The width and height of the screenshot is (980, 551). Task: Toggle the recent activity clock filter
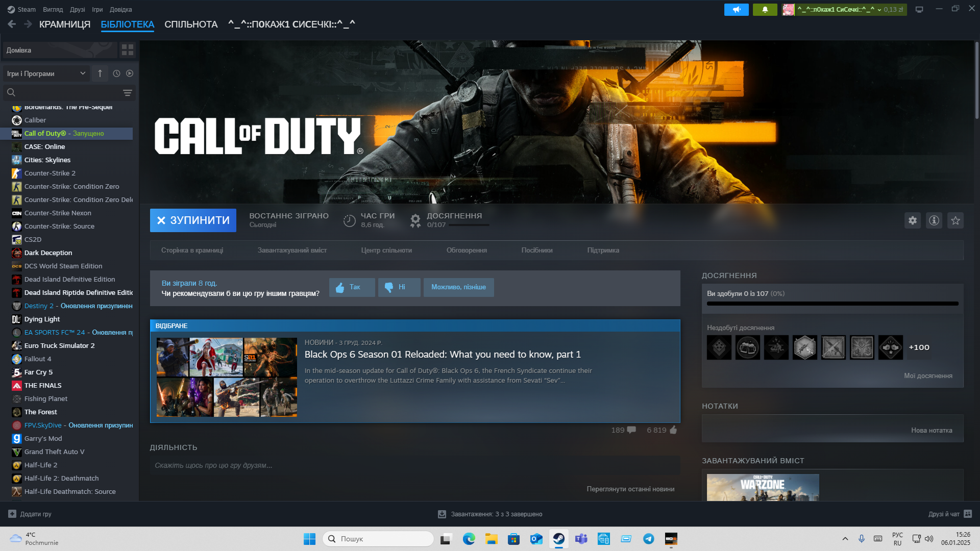click(116, 73)
